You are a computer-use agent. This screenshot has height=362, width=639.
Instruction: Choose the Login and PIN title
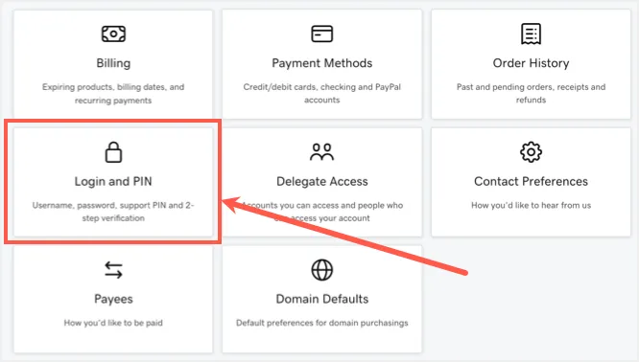coord(113,181)
